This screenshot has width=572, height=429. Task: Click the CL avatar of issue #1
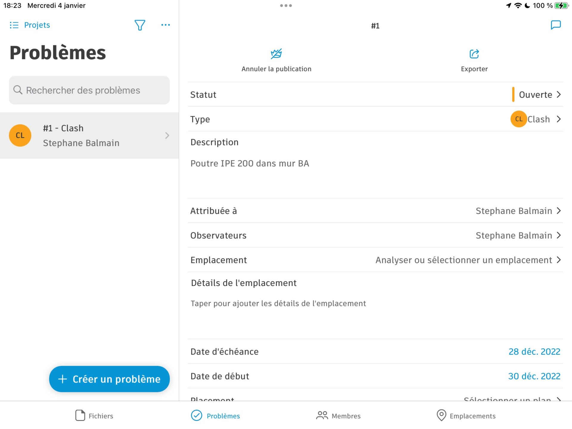pyautogui.click(x=20, y=135)
